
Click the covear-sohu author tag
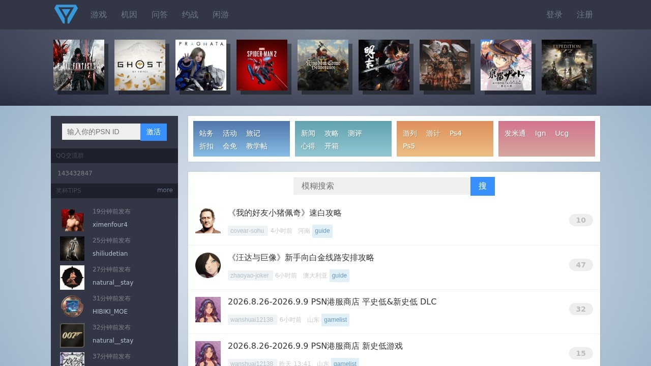tap(248, 231)
